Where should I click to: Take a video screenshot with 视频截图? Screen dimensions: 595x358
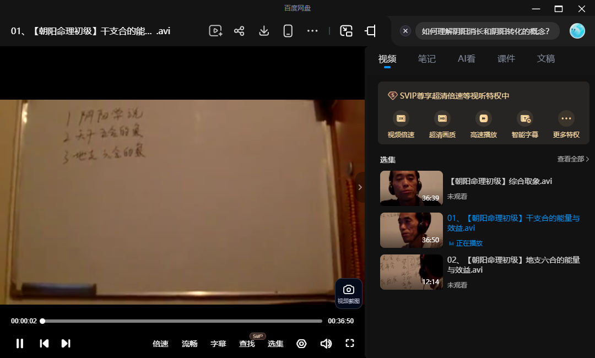coord(348,294)
